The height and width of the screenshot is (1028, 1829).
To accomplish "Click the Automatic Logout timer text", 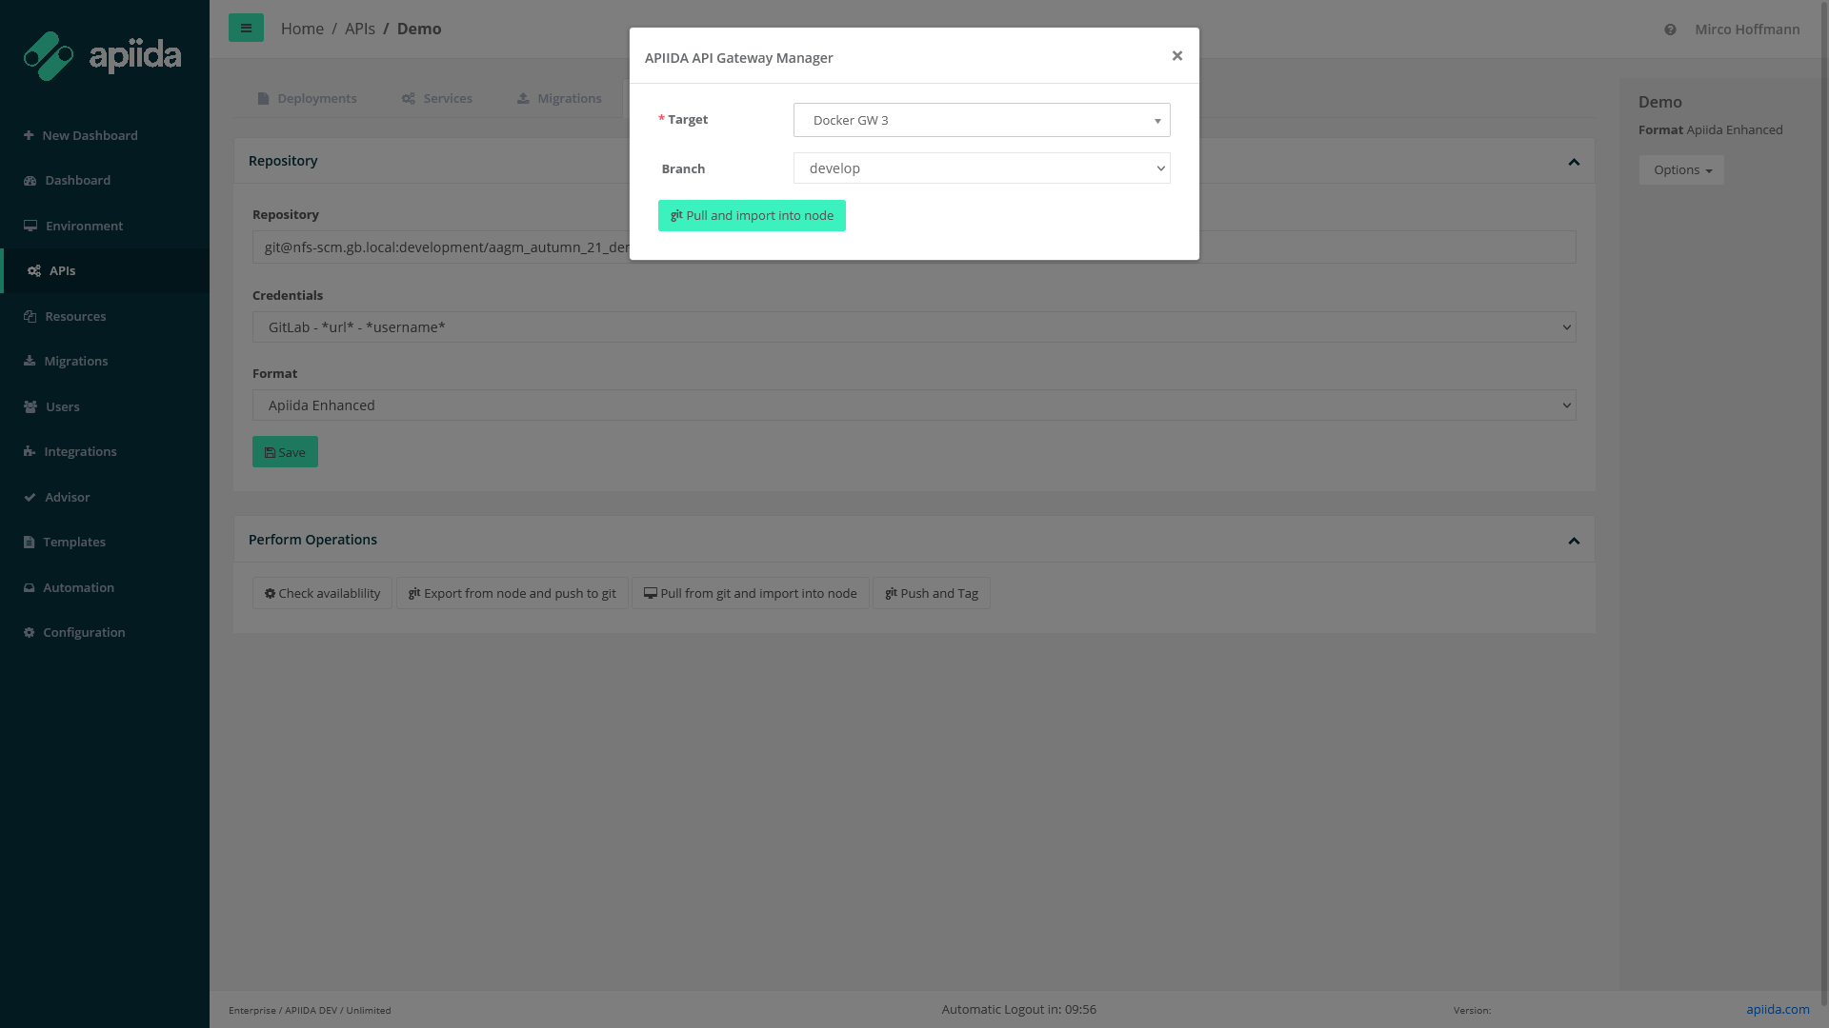I will tap(1018, 1009).
